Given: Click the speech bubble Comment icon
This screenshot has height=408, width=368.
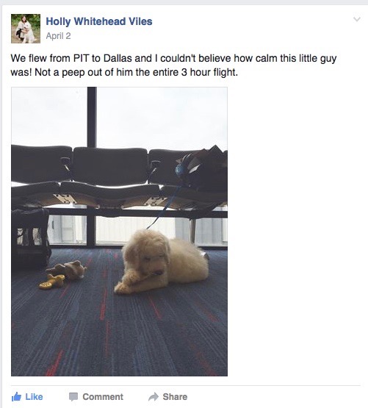Looking at the screenshot, I should tap(73, 397).
